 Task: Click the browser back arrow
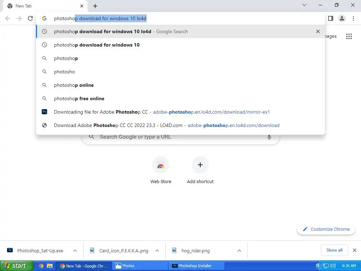[x=8, y=18]
